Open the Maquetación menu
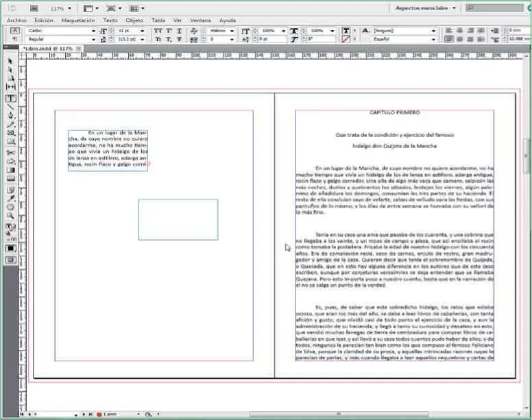 [78, 21]
